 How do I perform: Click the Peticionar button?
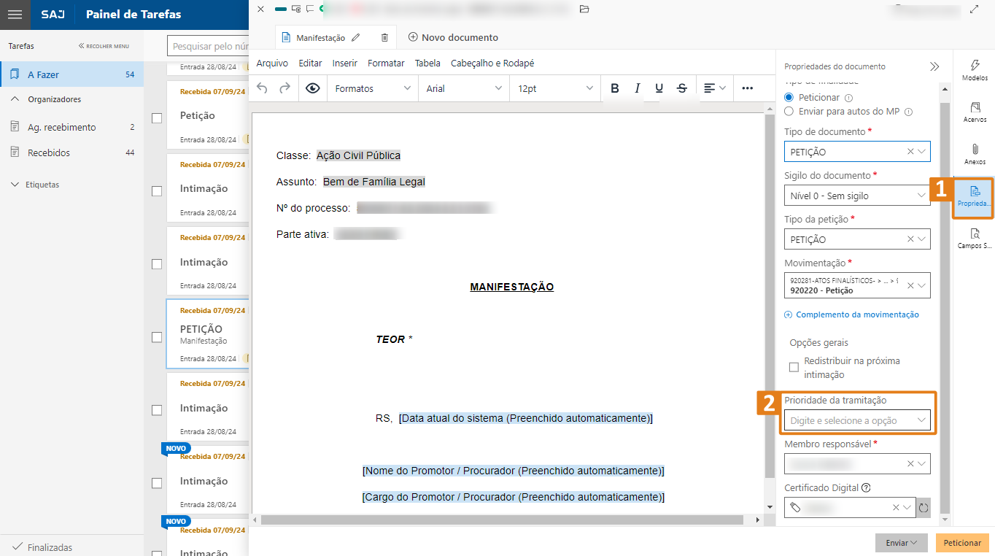tap(961, 543)
